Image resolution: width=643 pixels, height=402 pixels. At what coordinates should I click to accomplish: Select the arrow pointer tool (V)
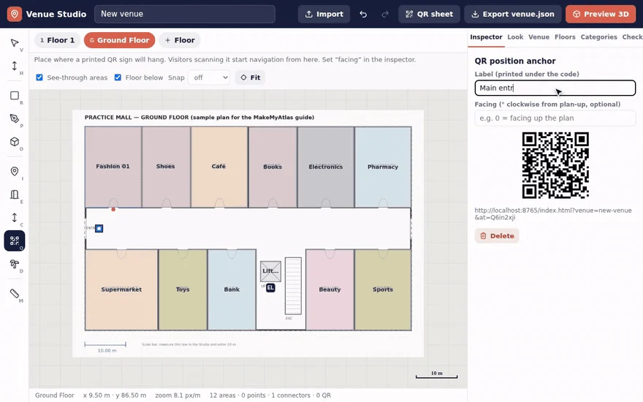click(x=15, y=43)
